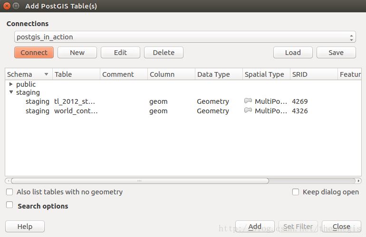This screenshot has height=237, width=366.
Task: Save connections to file
Action: point(336,53)
